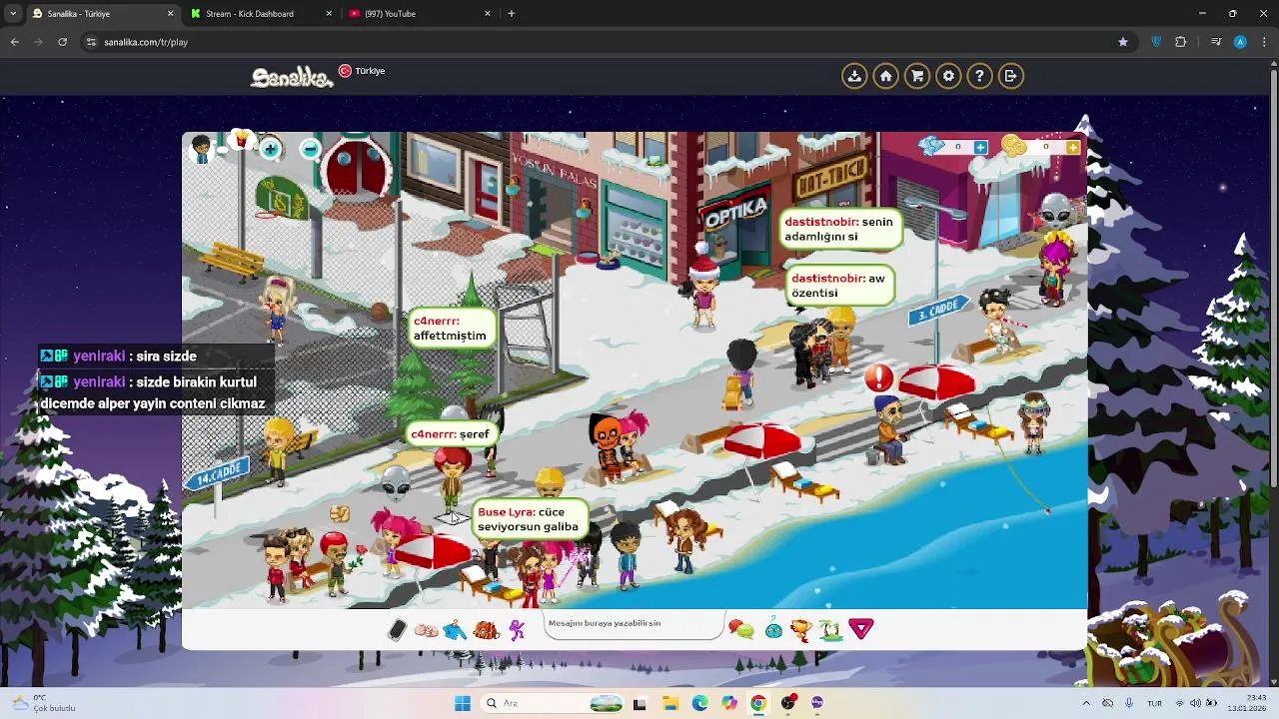The width and height of the screenshot is (1279, 719).
Task: Go back in browser history
Action: point(14,42)
